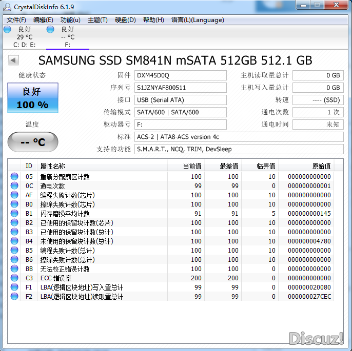The width and height of the screenshot is (352, 351).
Task: Click status orb for attribute F2 row
Action: [x=14, y=296]
